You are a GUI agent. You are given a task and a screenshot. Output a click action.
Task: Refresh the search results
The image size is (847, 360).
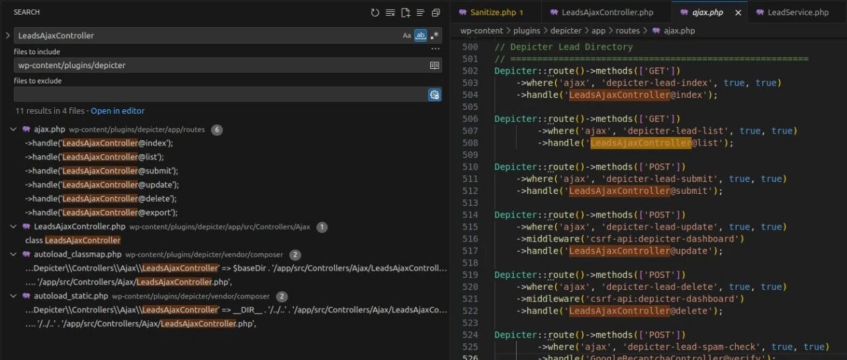(375, 13)
